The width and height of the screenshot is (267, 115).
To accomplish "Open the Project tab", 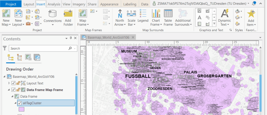I will tap(11, 4).
